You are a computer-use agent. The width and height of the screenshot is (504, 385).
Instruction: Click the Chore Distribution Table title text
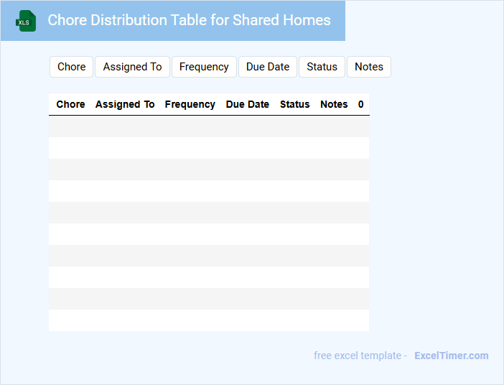[x=189, y=20]
